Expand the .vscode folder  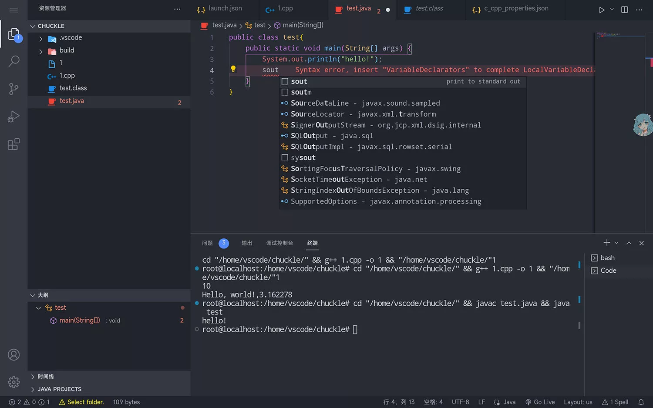pyautogui.click(x=41, y=39)
